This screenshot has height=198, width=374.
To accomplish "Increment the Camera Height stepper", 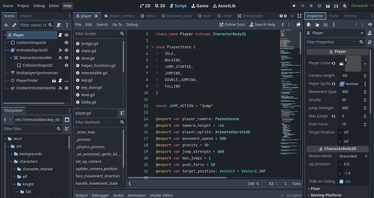I will click(365, 74).
